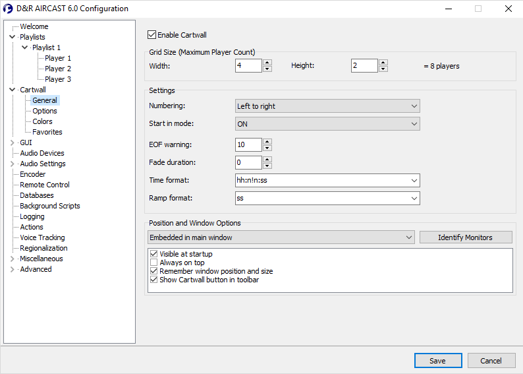
Task: Open Embedded in main window dropdown
Action: 281,237
